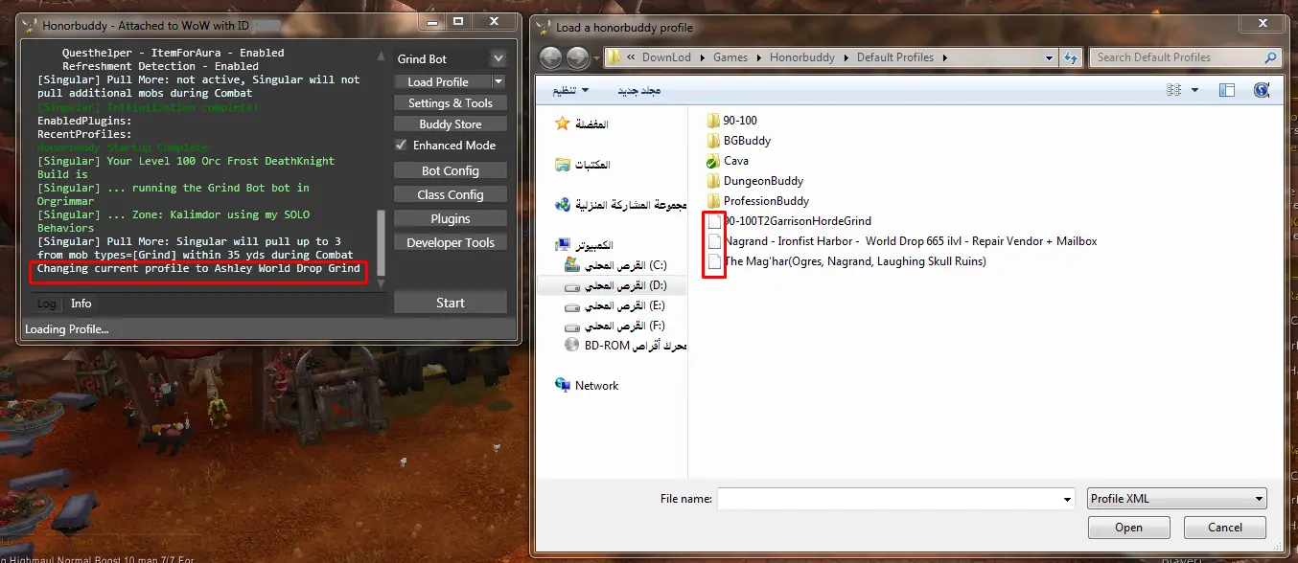The width and height of the screenshot is (1298, 563).
Task: Switch to the Log tab
Action: (x=46, y=304)
